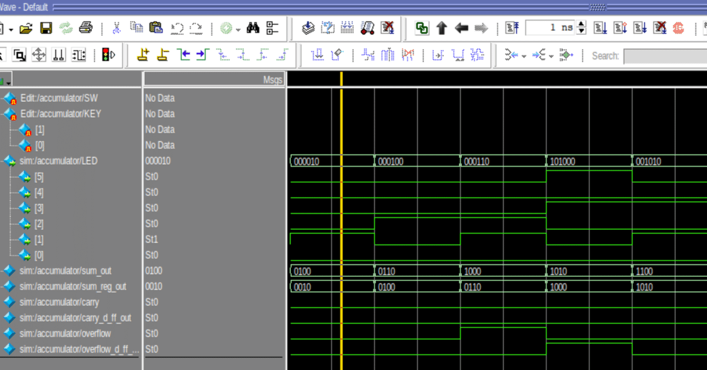
Task: Stop simulation with the red stop icon
Action: click(x=679, y=28)
